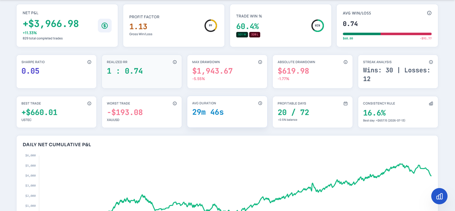Click the >0.5% balance caption
This screenshot has width=455, height=211.
pyautogui.click(x=287, y=120)
